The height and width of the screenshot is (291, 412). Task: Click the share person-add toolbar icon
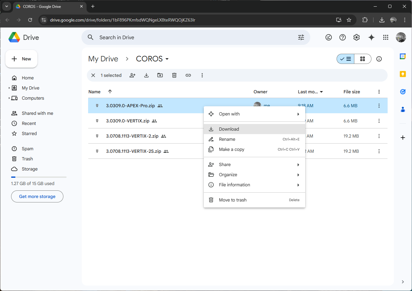pyautogui.click(x=132, y=75)
